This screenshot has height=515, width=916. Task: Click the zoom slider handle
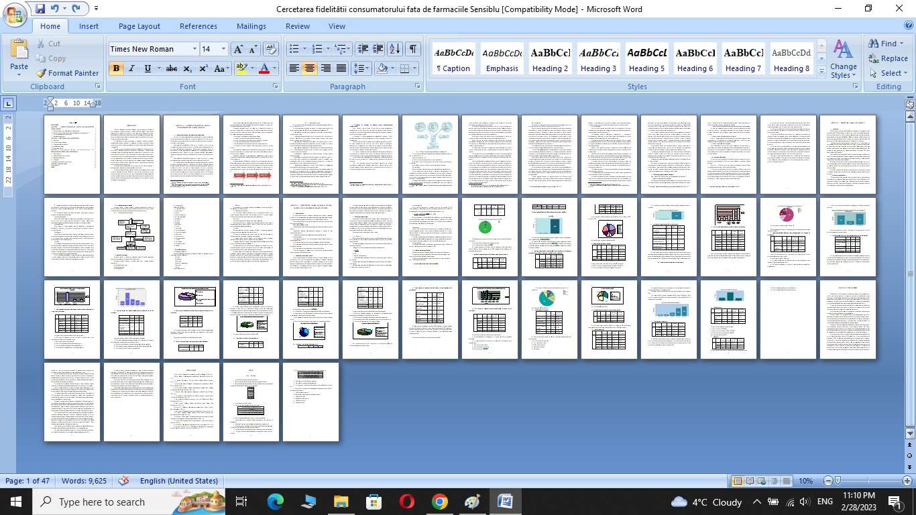[838, 481]
